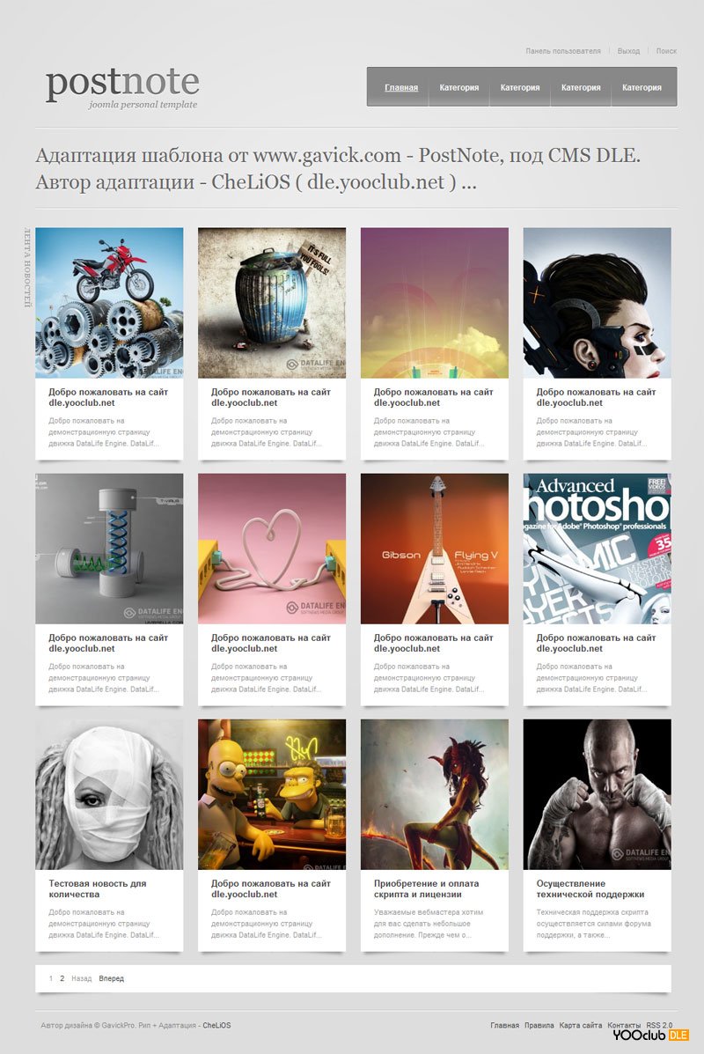Image resolution: width=704 pixels, height=1054 pixels.
Task: Select the heart-shaped cable image
Action: point(272,549)
